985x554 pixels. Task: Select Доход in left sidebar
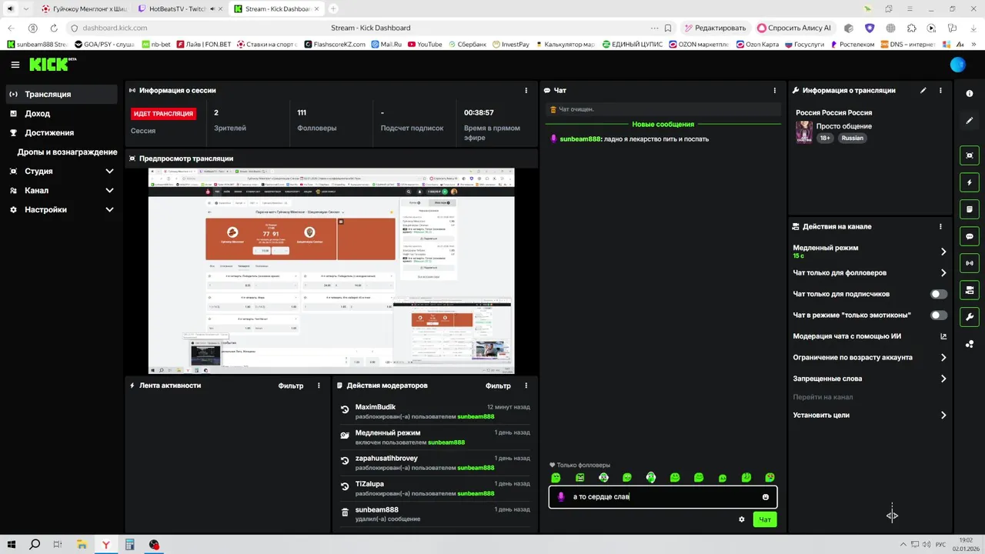pyautogui.click(x=62, y=113)
